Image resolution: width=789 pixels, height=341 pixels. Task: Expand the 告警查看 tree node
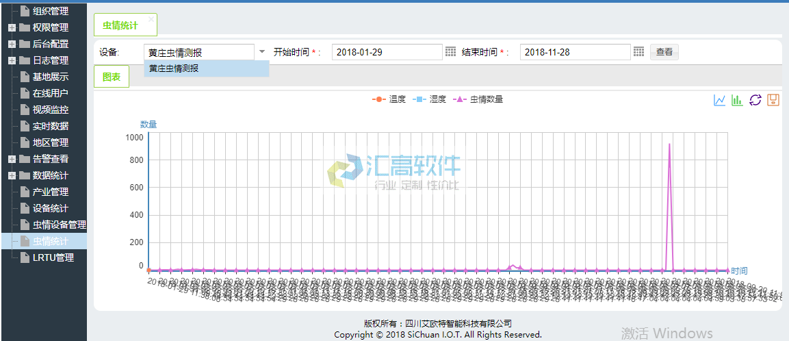(12, 159)
